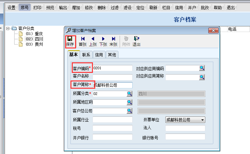
Task: Click 输出 in main toolbar
Action: pyautogui.click(x=63, y=8)
